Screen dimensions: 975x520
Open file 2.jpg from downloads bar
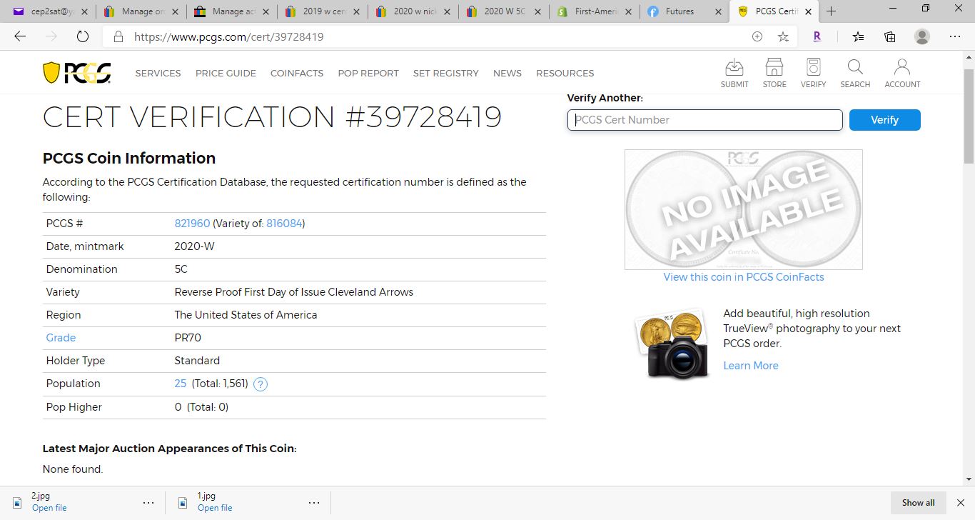point(49,508)
